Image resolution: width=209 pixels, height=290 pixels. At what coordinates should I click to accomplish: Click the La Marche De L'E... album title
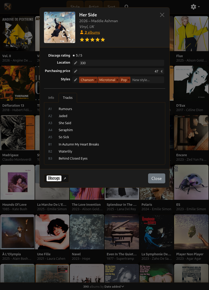pos(52,204)
